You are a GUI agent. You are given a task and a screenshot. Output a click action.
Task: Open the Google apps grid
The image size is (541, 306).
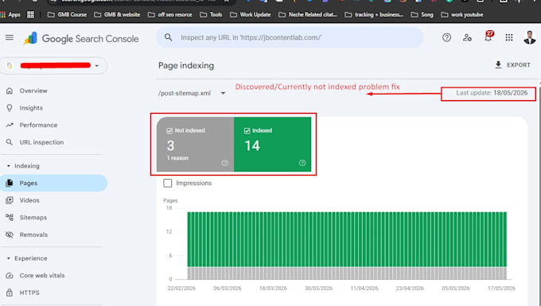pos(509,37)
